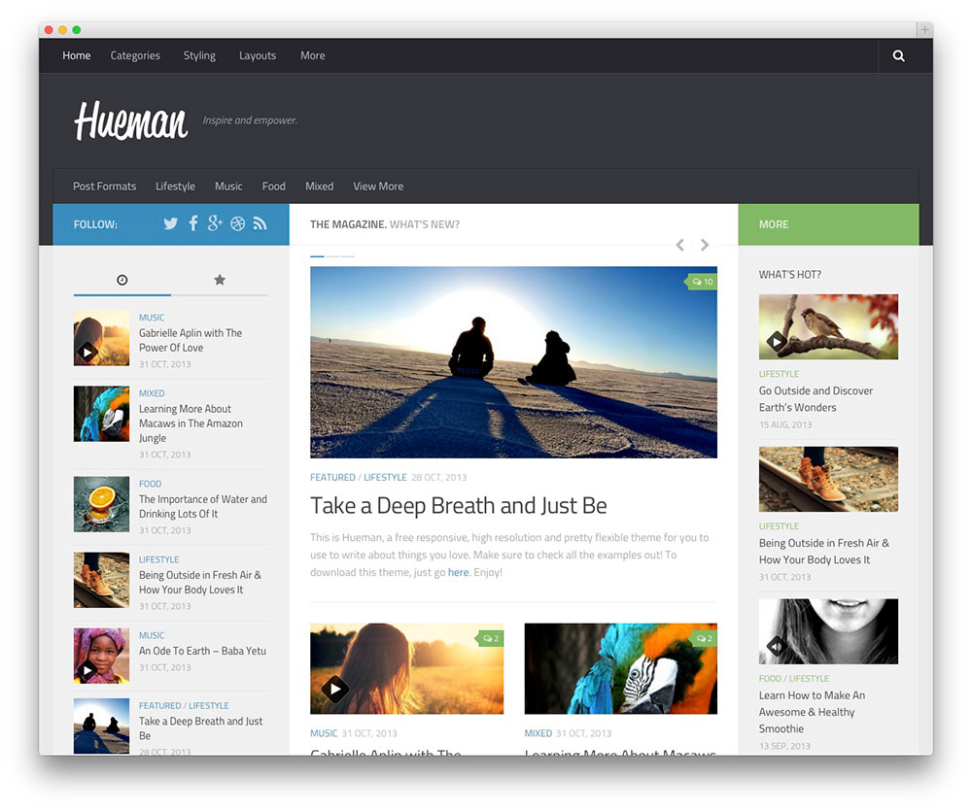972x811 pixels.
Task: Open the Google Plus follow icon
Action: [x=215, y=224]
